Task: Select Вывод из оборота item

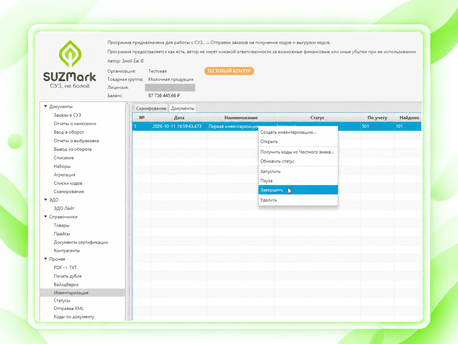Action: pyautogui.click(x=72, y=149)
